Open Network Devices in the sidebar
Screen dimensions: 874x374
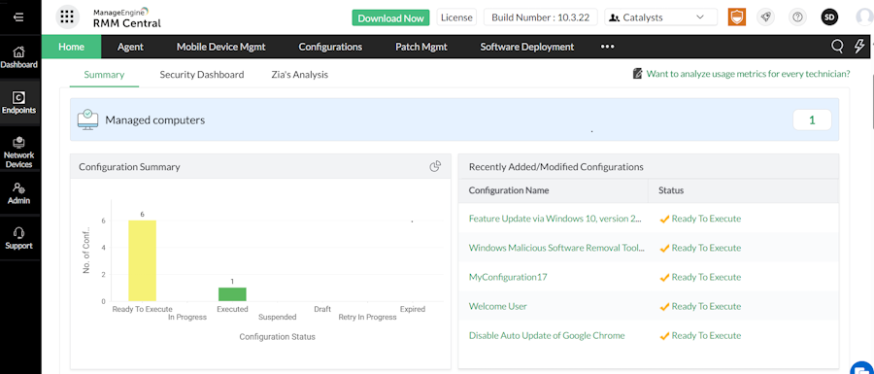click(x=19, y=153)
